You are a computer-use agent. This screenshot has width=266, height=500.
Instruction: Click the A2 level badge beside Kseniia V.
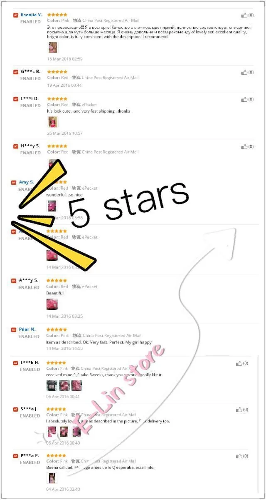tap(15, 15)
